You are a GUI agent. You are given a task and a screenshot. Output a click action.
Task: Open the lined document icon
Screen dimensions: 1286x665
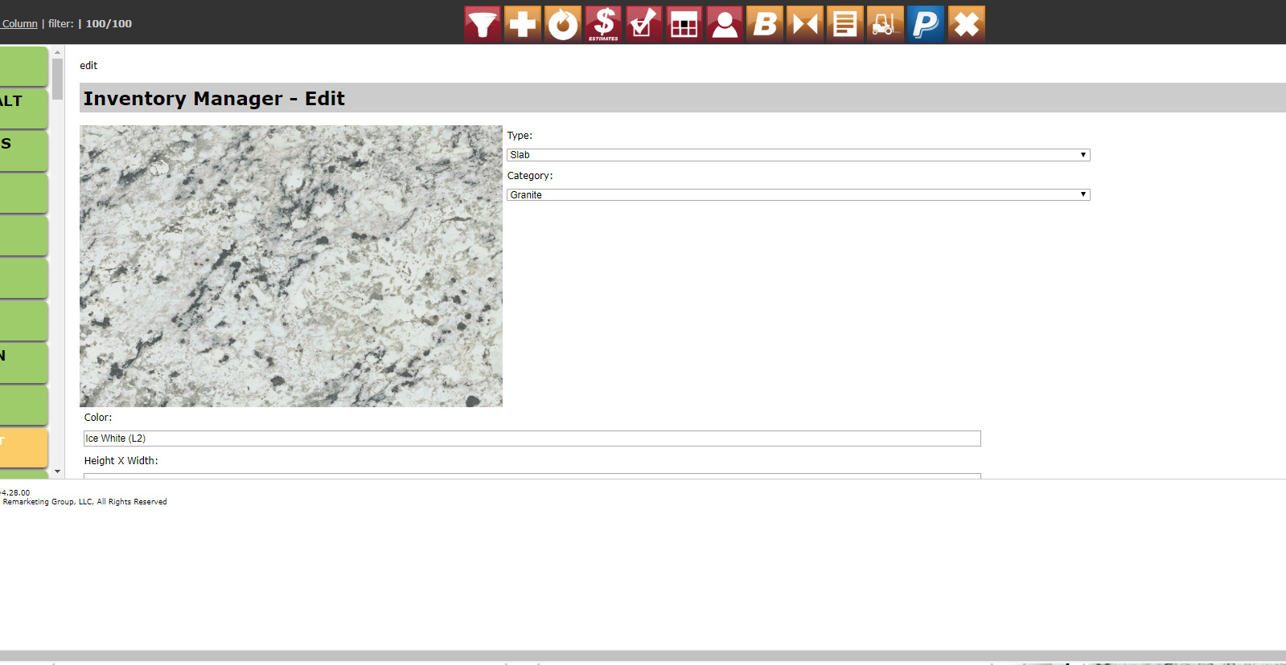845,24
